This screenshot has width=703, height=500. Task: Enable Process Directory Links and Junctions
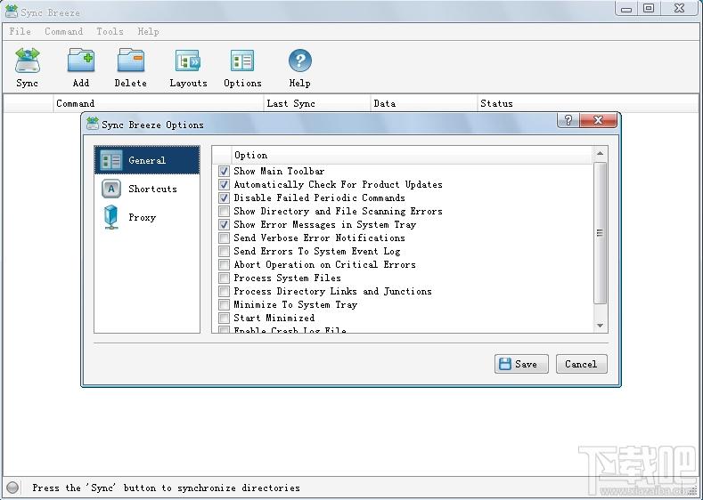click(x=225, y=292)
